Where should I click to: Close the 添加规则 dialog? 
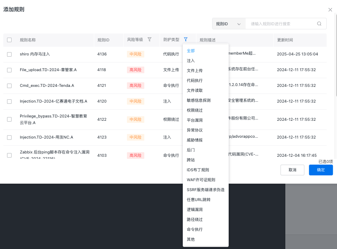pos(330,10)
